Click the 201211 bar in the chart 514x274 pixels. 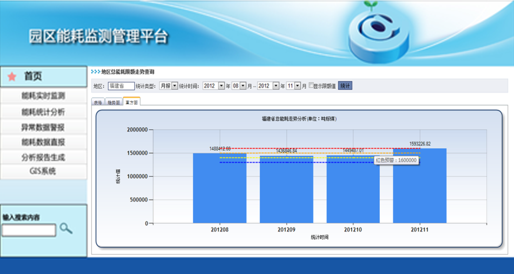point(420,186)
